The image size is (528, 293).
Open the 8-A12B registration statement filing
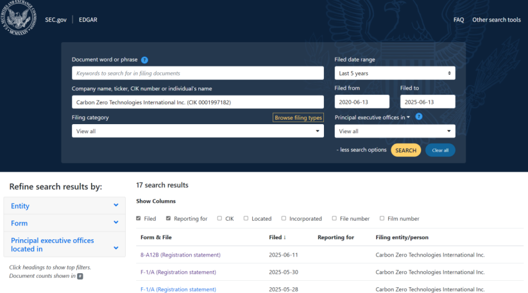coord(180,255)
